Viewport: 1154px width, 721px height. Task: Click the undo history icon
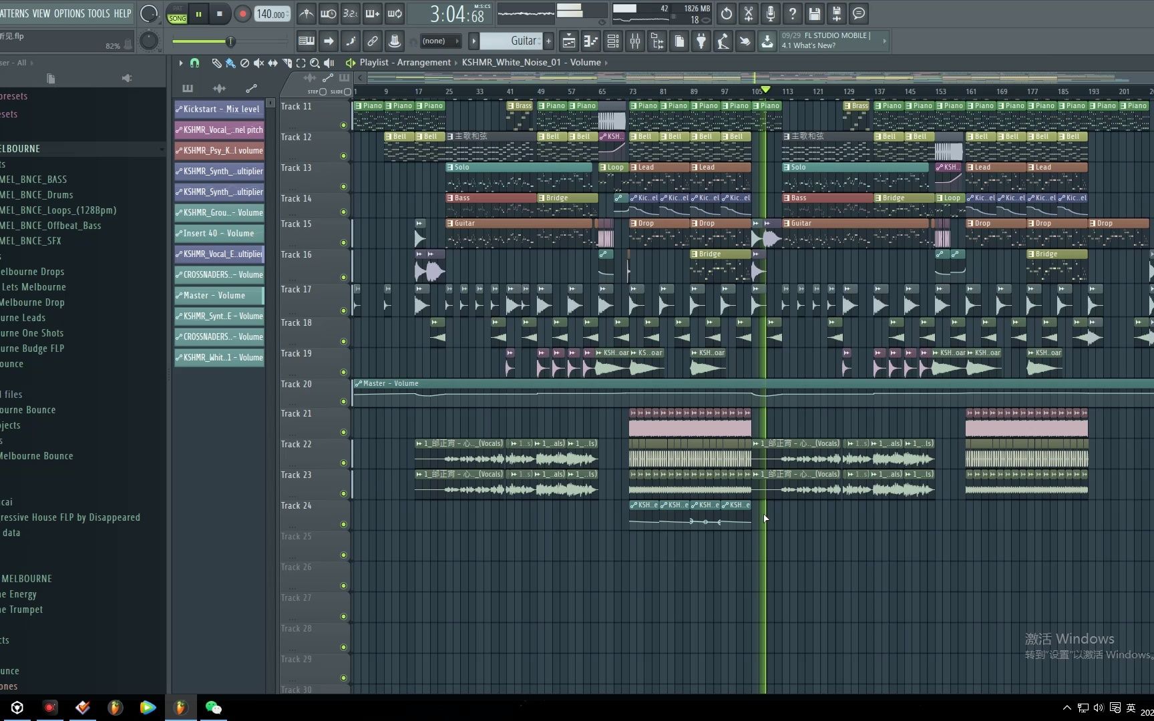coord(727,13)
